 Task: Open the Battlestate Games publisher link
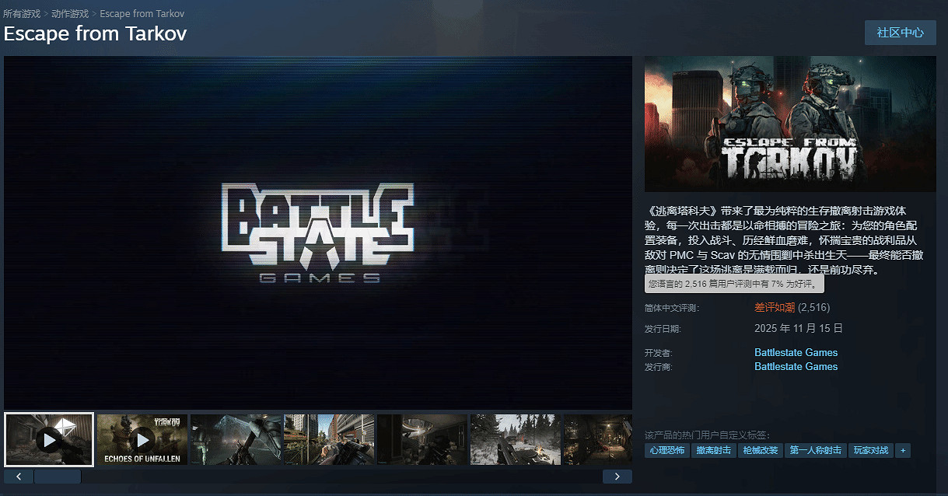tap(796, 366)
